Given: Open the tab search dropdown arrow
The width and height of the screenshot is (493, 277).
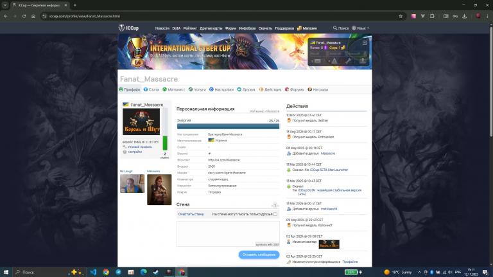Looking at the screenshot, I should click(5, 5).
